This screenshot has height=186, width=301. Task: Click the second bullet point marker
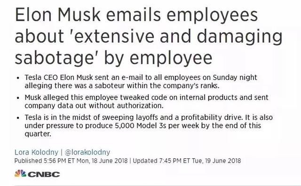coord(18,98)
